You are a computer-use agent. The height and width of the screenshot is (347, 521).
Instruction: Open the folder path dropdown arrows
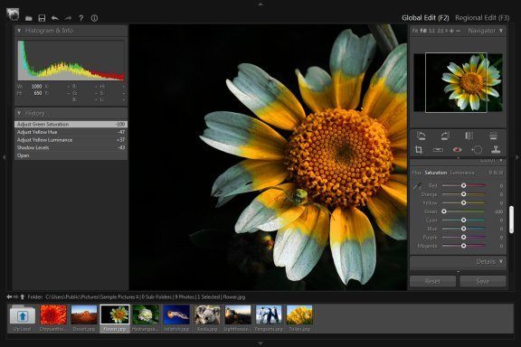coord(137,296)
